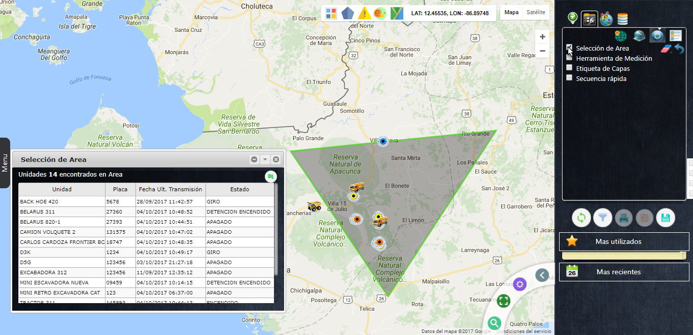Enable the Herramienta de Medición checkbox
Viewport: 693px width, 335px height.
pos(569,58)
